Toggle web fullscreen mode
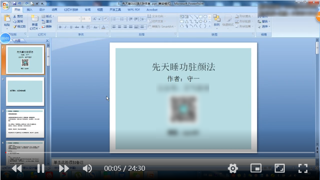 [x=280, y=168]
